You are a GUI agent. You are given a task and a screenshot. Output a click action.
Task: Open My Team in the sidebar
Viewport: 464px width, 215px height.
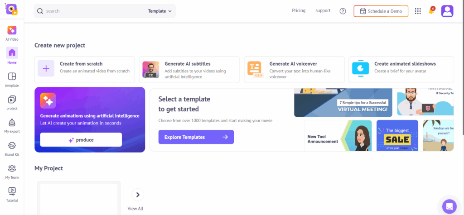(12, 169)
